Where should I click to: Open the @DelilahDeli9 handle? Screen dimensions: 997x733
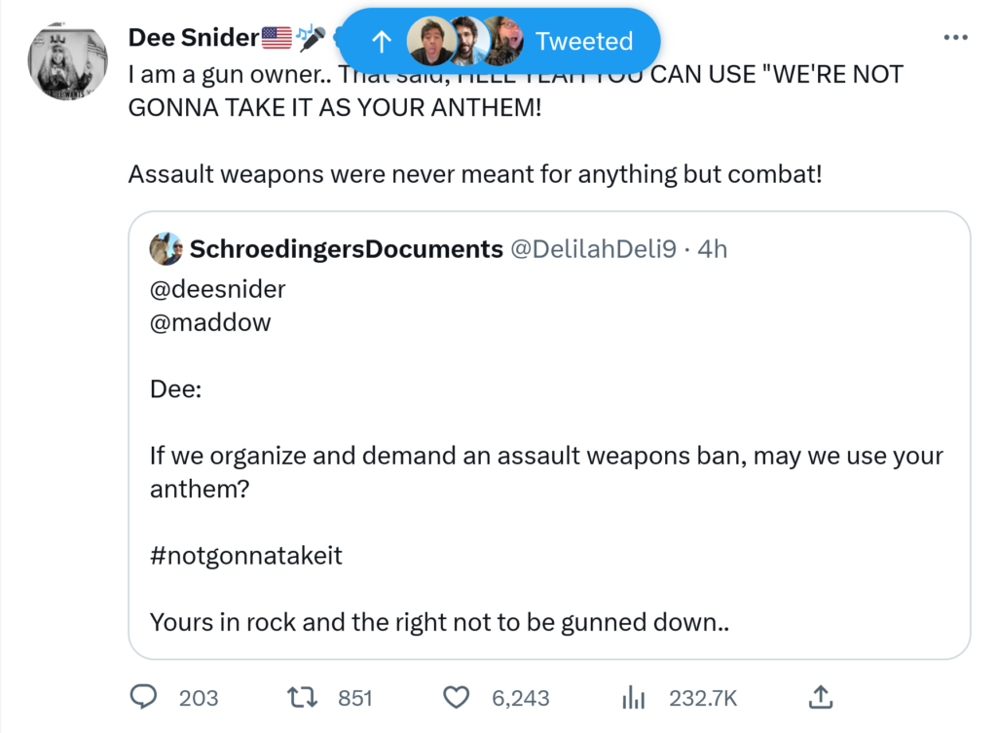[x=593, y=249]
